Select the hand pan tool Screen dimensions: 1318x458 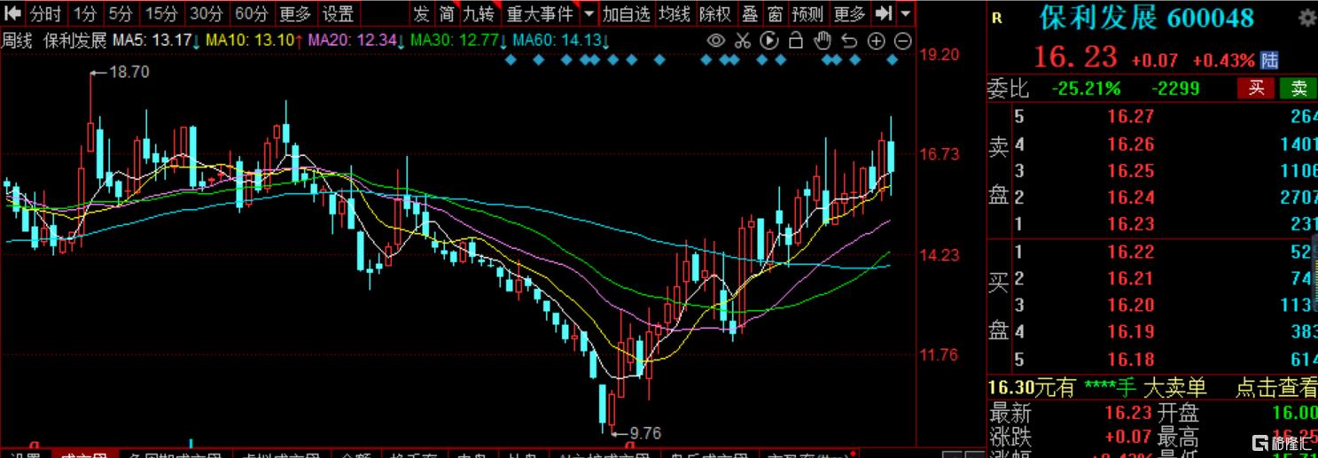click(x=823, y=41)
